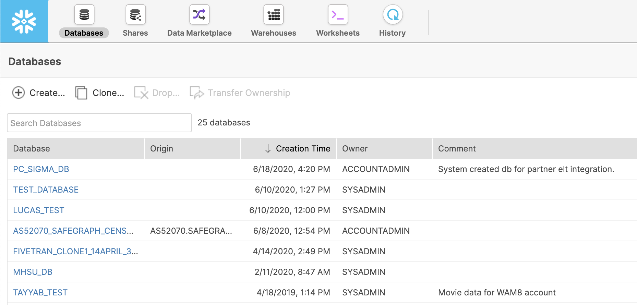
Task: Open the PC_SIGMA_DB database link
Action: click(x=41, y=169)
